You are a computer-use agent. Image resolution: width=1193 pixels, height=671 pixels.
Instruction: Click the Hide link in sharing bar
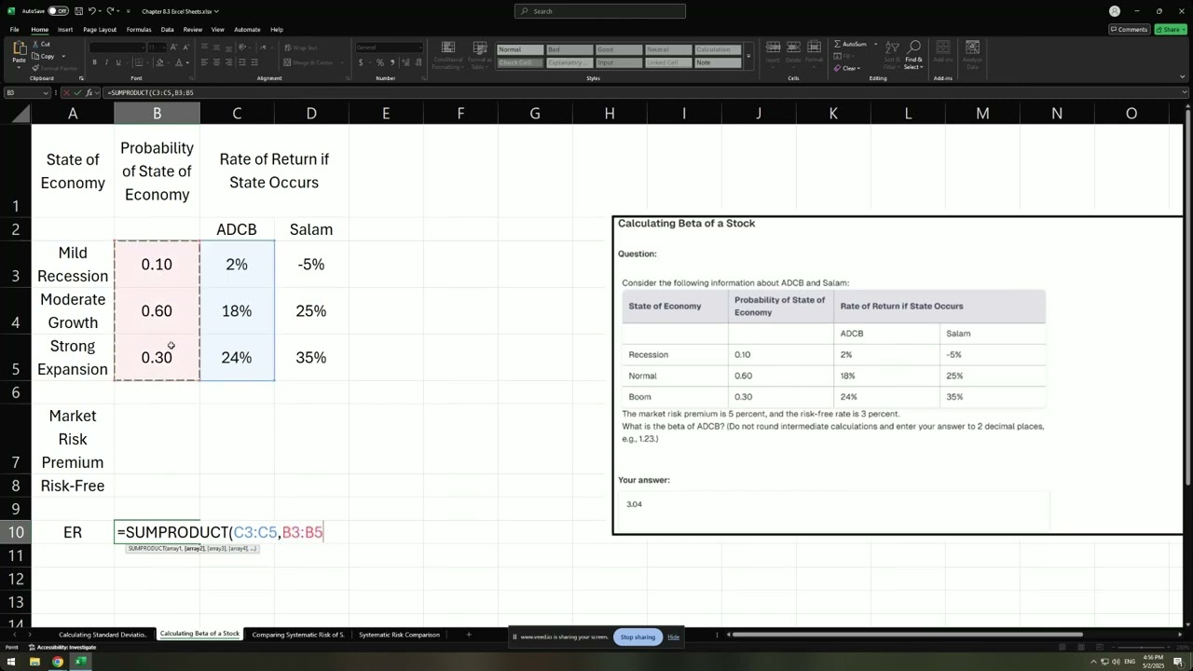pyautogui.click(x=673, y=637)
